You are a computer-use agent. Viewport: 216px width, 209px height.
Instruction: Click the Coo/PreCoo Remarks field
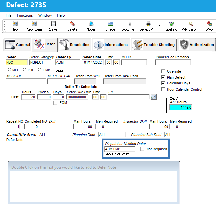173,62
